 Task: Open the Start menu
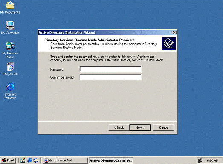(x=8, y=161)
